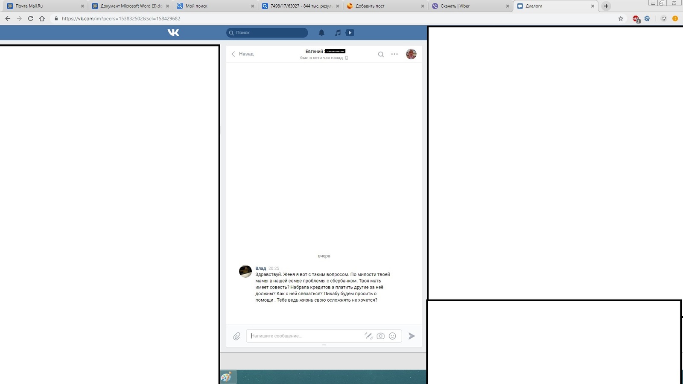The width and height of the screenshot is (683, 384).
Task: Expand the three-dots conversation actions menu
Action: 394,54
